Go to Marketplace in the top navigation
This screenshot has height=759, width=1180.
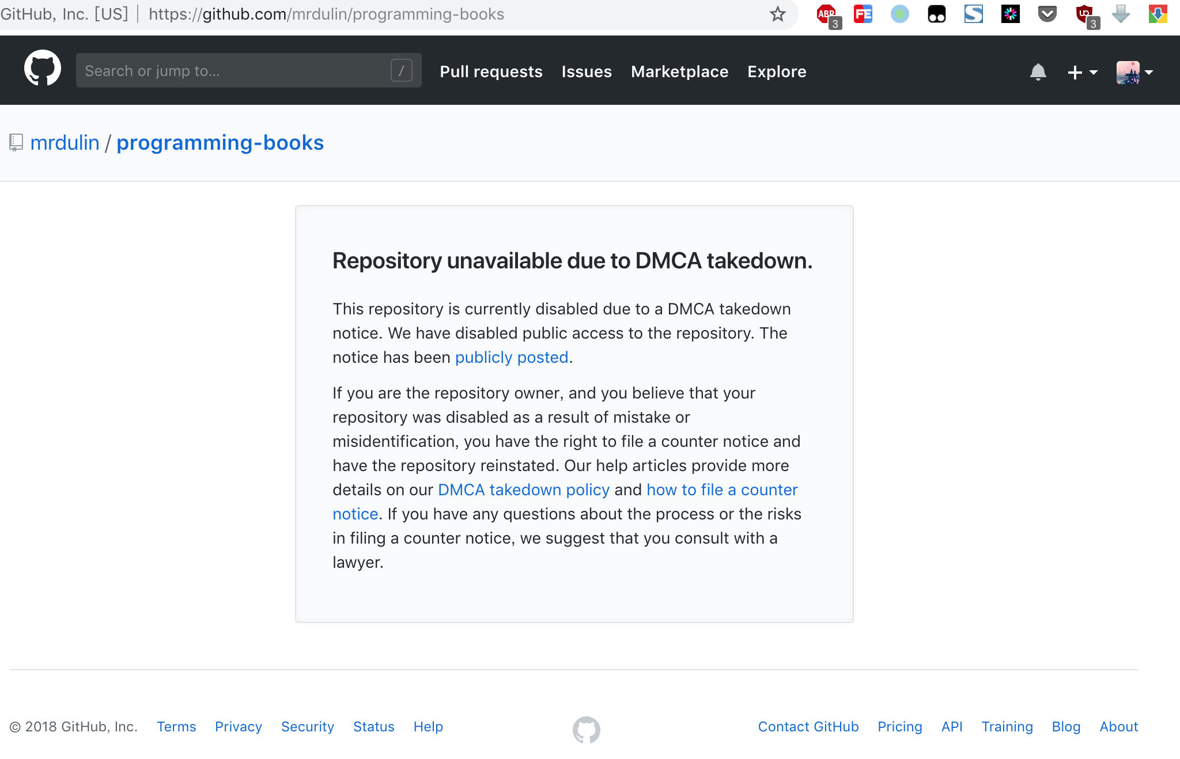pyautogui.click(x=679, y=71)
